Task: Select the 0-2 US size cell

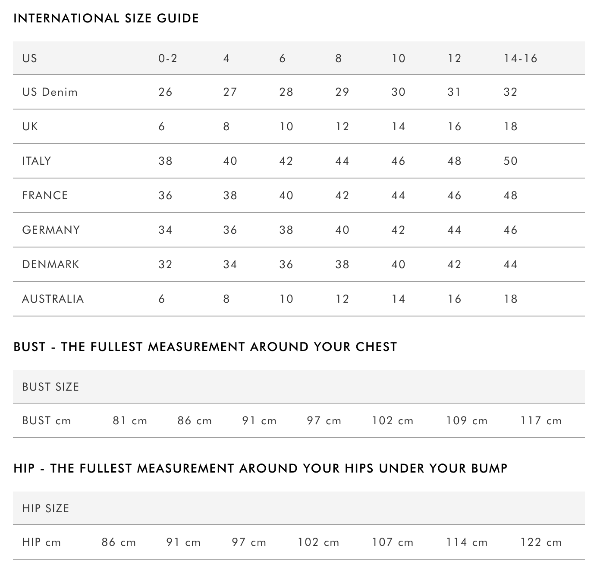Action: pos(168,58)
